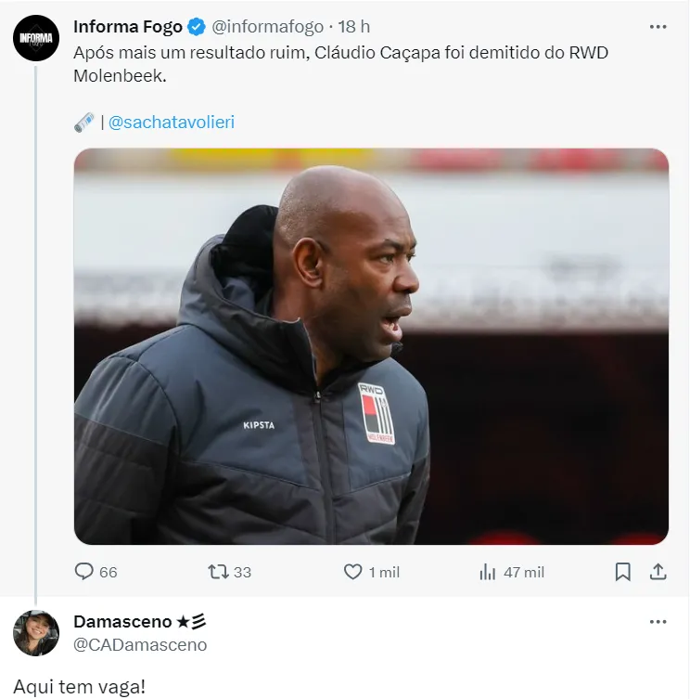Open Damasceno profile picture

(36, 633)
